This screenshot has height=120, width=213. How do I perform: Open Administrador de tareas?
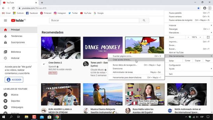(x=136, y=72)
